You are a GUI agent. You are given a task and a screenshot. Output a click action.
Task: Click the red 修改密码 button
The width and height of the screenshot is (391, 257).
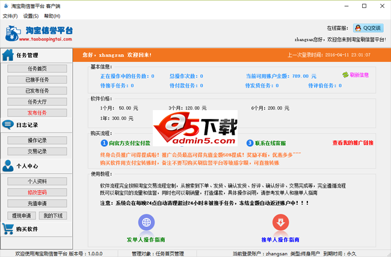(37, 193)
